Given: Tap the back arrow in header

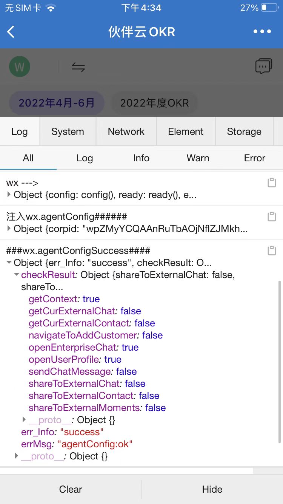Looking at the screenshot, I should (11, 32).
